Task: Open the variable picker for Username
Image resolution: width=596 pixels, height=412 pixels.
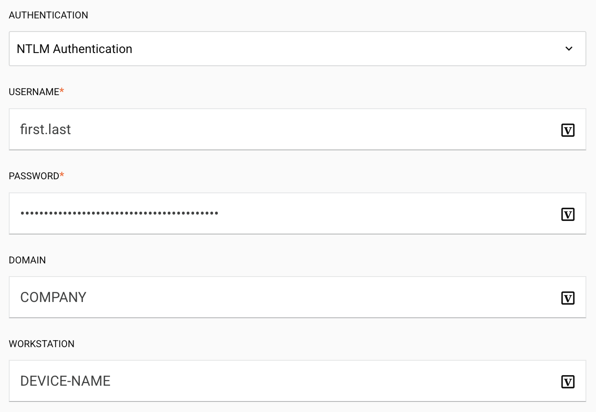Action: click(568, 130)
